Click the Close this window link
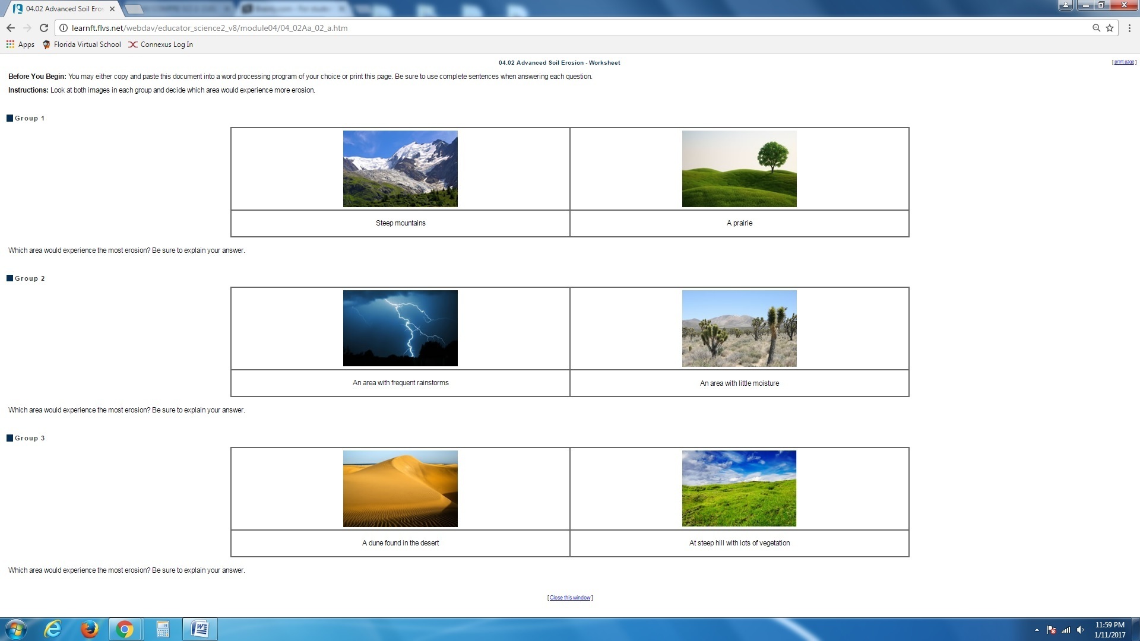 click(570, 598)
